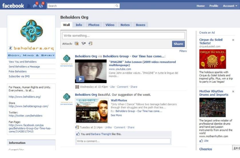This screenshot has height=158, width=240.
Task: Click View You and Beholders
Action: pyautogui.click(x=23, y=62)
